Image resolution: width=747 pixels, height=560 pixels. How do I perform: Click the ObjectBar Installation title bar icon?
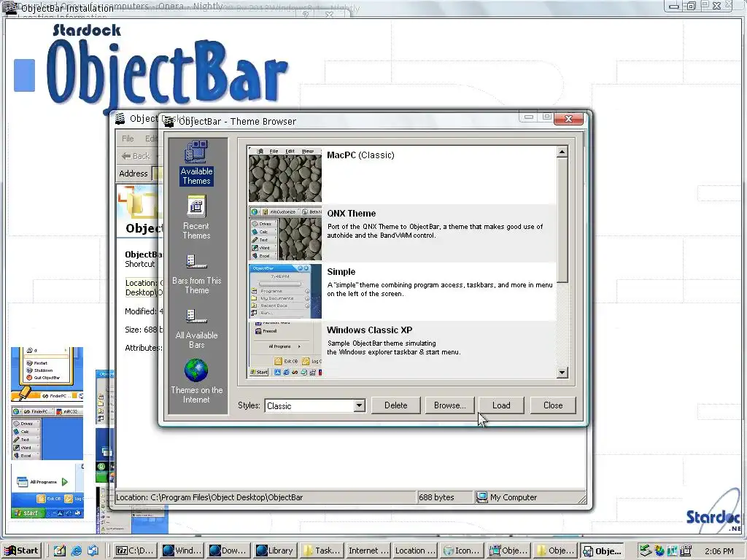10,7
